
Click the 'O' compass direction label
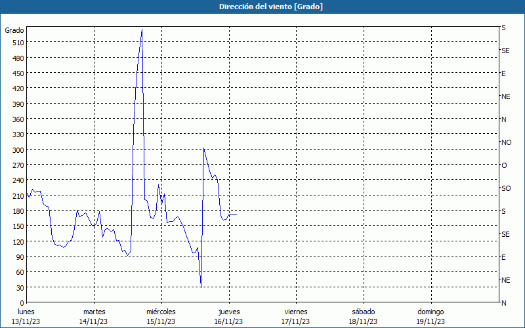pyautogui.click(x=504, y=165)
